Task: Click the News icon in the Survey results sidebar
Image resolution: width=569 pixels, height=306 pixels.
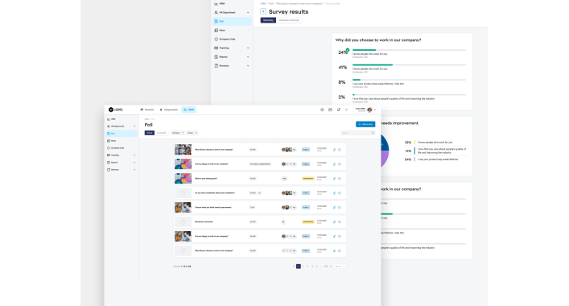Action: (x=216, y=30)
